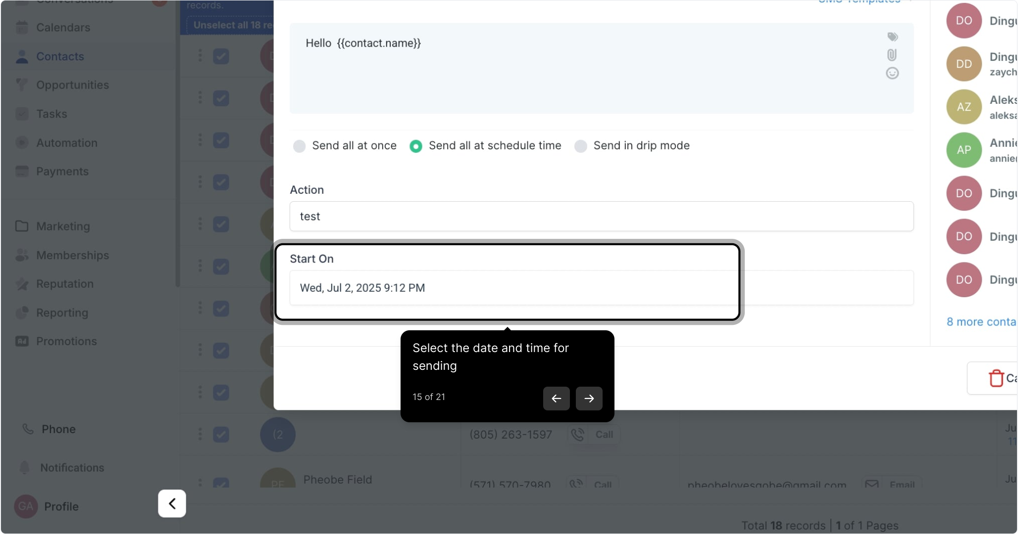Open Notifications bell in sidebar
The width and height of the screenshot is (1018, 534).
[25, 467]
